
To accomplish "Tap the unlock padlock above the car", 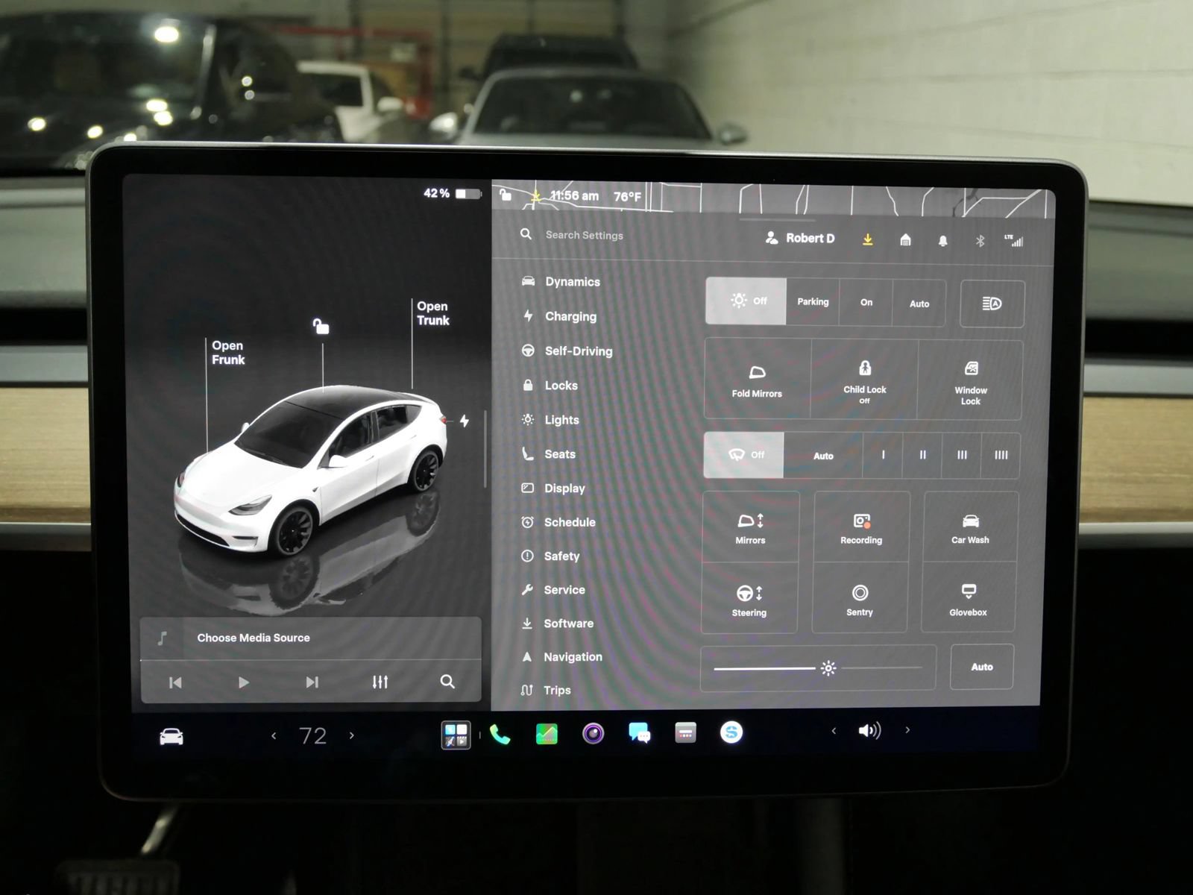I will click(x=321, y=326).
